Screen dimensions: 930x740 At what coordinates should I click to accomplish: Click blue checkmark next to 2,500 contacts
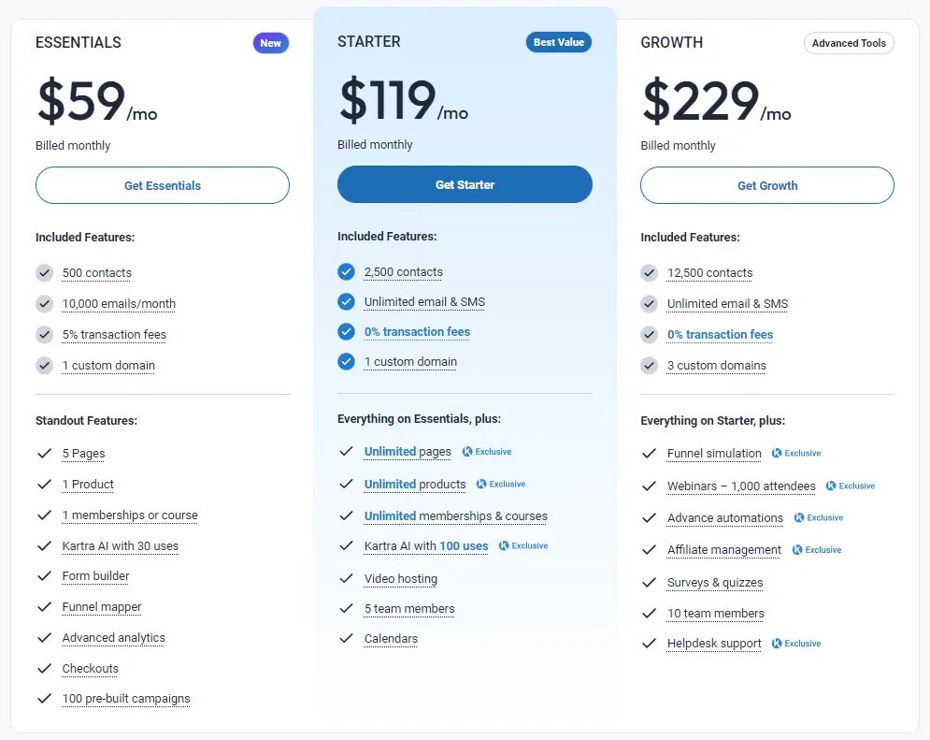tap(347, 272)
